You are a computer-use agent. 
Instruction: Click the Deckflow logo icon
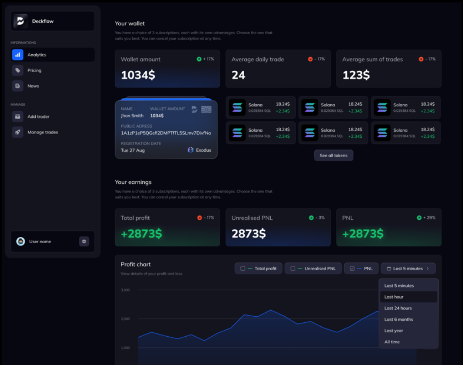pyautogui.click(x=20, y=21)
